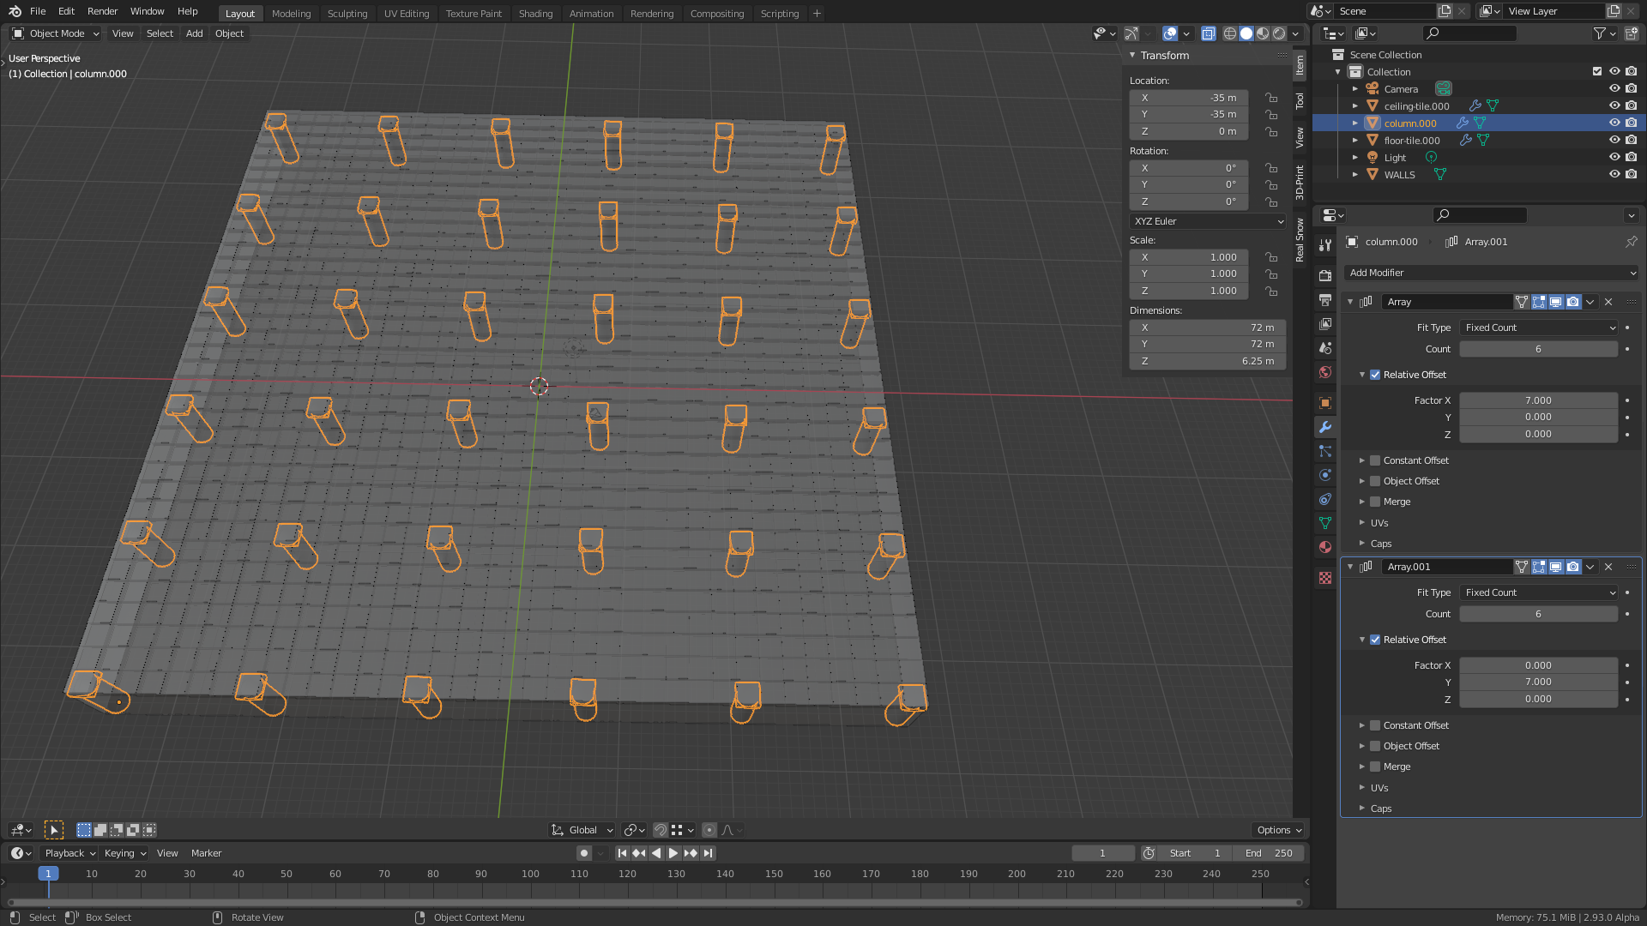
Task: Open the Fixed Count fit type dropdown
Action: coord(1538,328)
